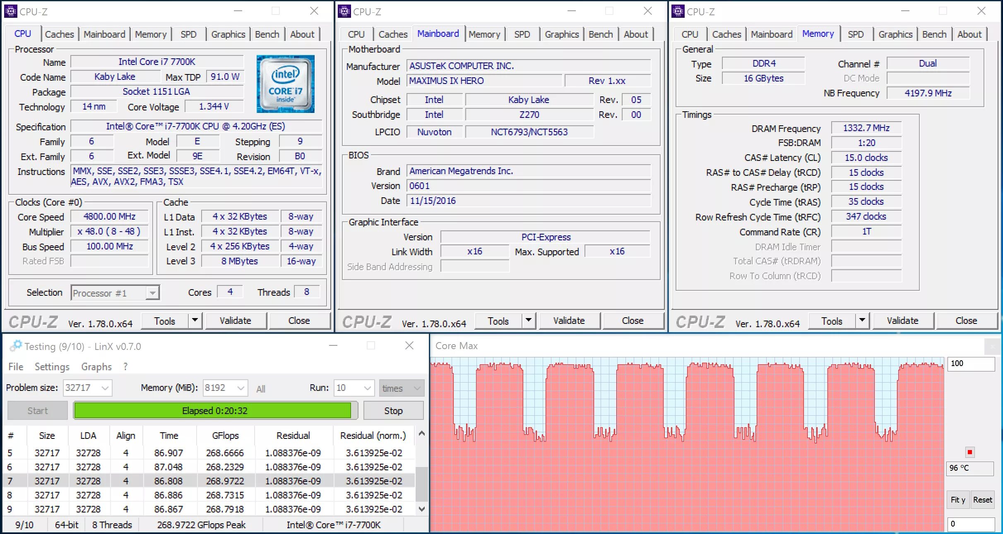Click Close button in CPU window
The image size is (1003, 534).
click(299, 321)
